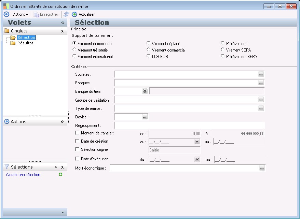Expand the Banque du tiers dropdown
This screenshot has width=300, height=219.
[145, 91]
